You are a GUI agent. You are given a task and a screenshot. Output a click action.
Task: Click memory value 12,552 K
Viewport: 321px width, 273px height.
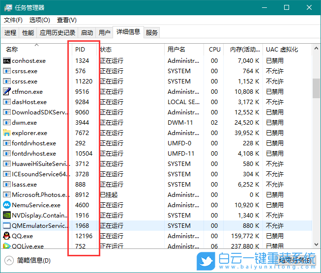pos(247,112)
